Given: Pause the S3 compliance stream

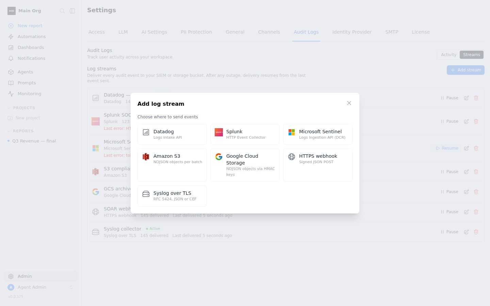Looking at the screenshot, I should pyautogui.click(x=450, y=172).
